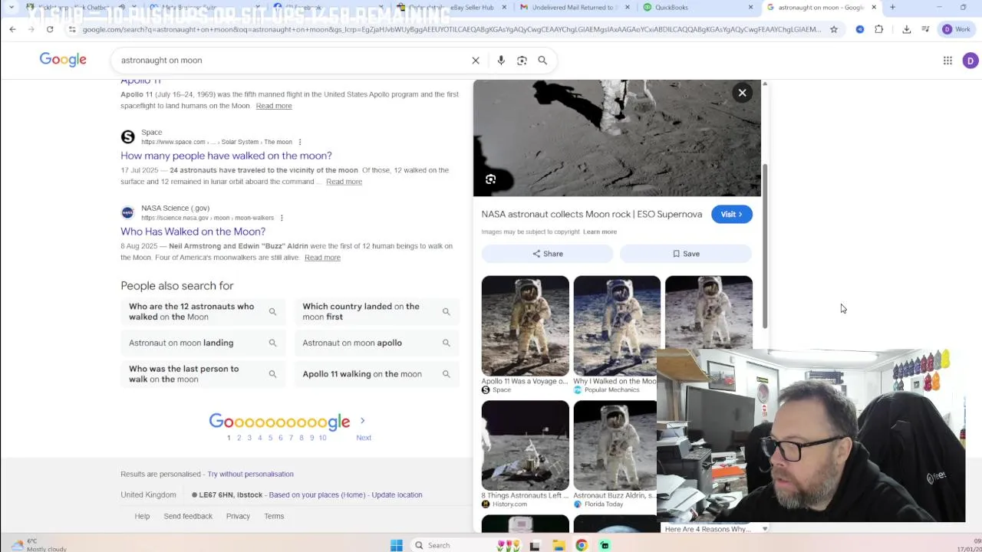Viewport: 982px width, 552px height.
Task: Bookmark this page with star icon
Action: pos(834,29)
